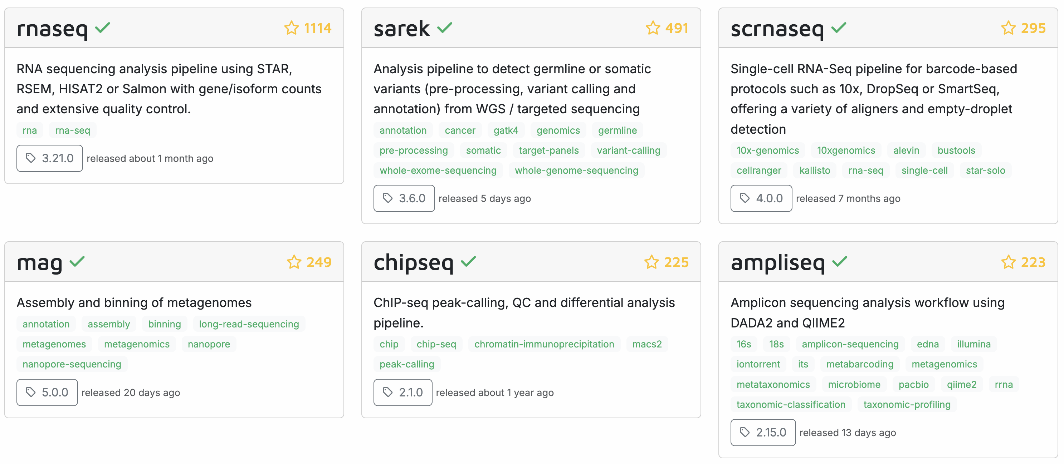Click the green checkmark beside rnaseq

pos(102,28)
